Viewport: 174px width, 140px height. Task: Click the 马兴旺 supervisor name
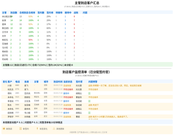(5, 48)
